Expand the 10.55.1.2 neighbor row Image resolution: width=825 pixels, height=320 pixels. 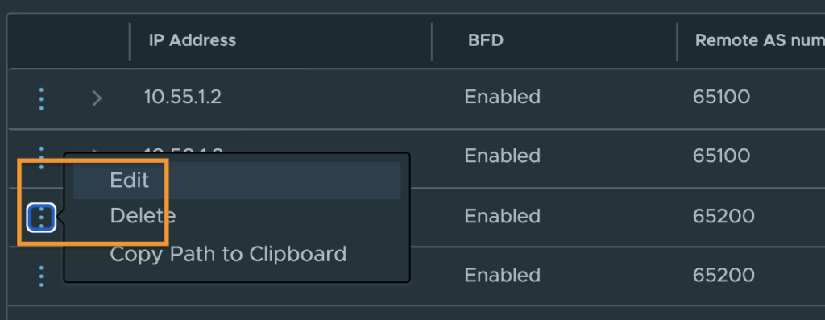click(x=97, y=98)
